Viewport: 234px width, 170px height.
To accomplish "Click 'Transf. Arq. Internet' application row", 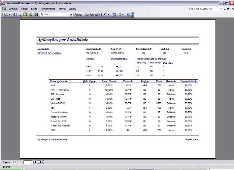I will (60, 126).
